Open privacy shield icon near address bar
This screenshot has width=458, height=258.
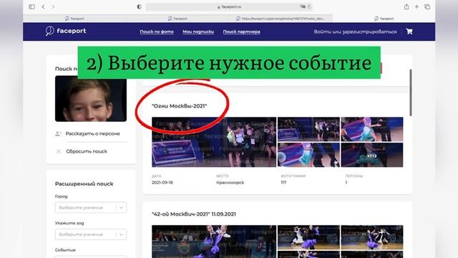click(x=140, y=6)
